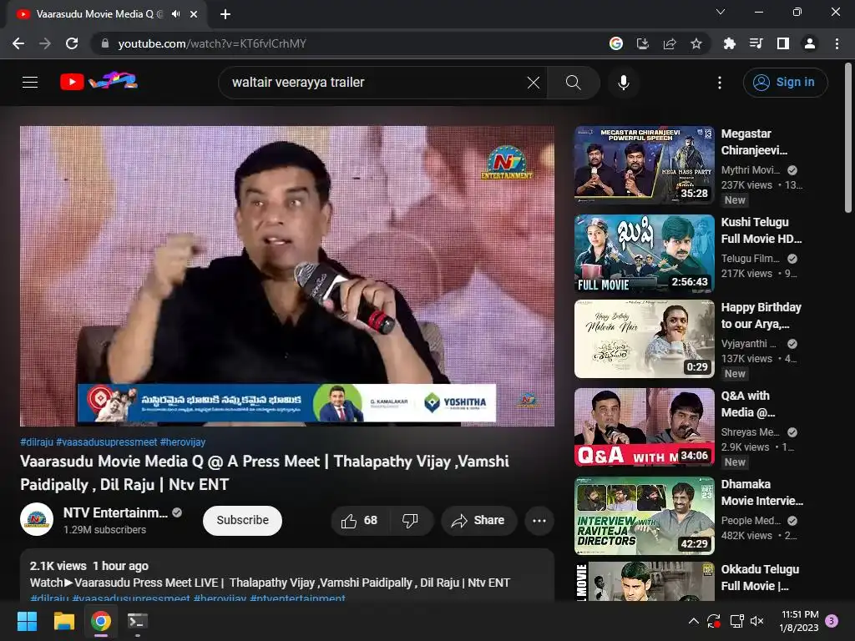Bookmark this page with the star
Viewport: 855px width, 641px height.
(696, 43)
